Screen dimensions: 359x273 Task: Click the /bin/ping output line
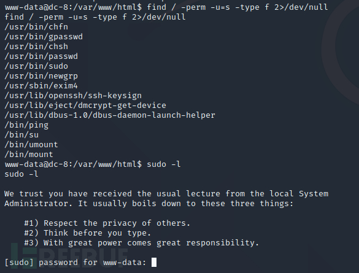point(26,125)
